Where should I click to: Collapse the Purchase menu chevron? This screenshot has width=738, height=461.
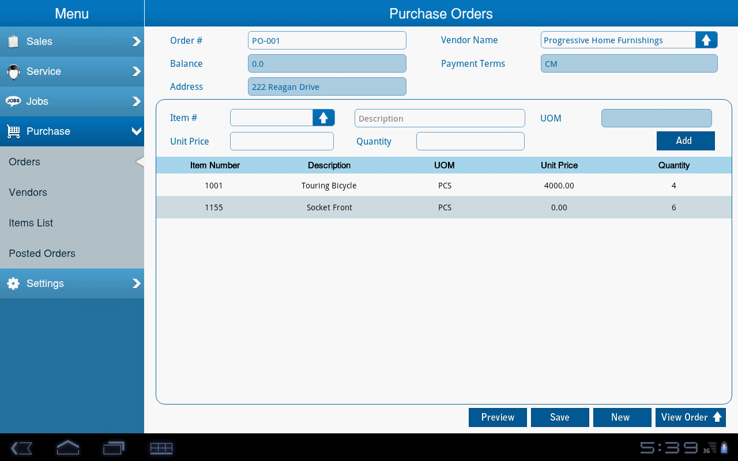(x=137, y=131)
